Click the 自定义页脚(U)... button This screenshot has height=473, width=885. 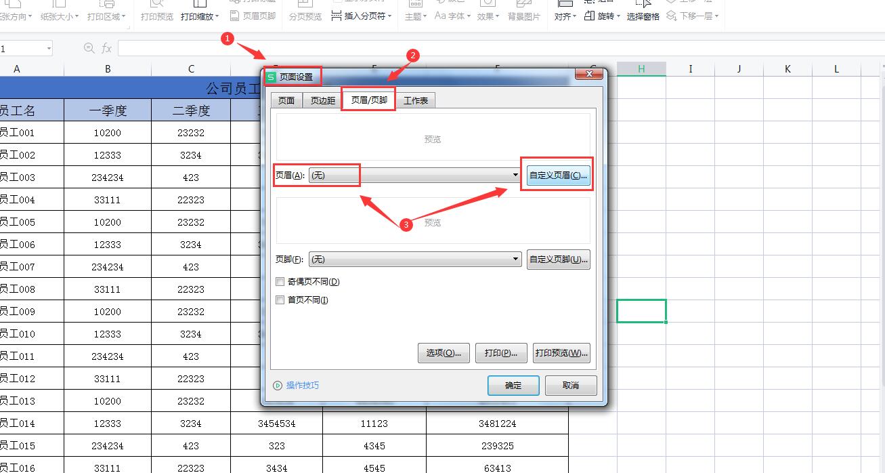pyautogui.click(x=558, y=259)
